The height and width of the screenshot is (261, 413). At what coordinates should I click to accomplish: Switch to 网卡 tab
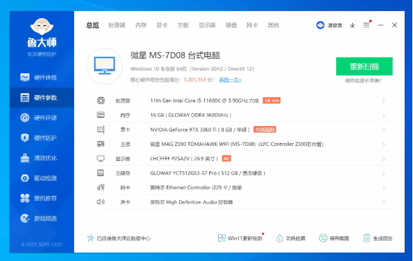(x=252, y=25)
